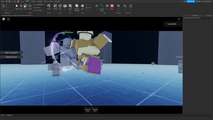Click the cloud publish icon

199,1
